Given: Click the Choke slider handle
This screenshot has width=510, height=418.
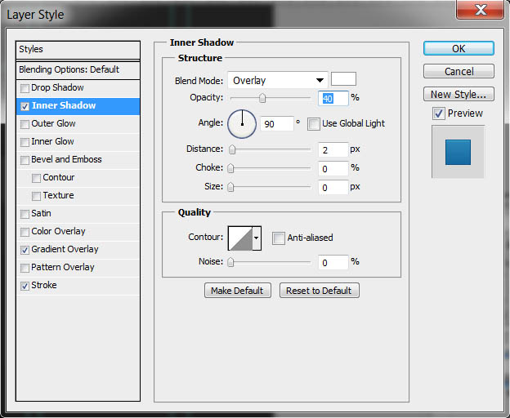Looking at the screenshot, I should point(230,168).
